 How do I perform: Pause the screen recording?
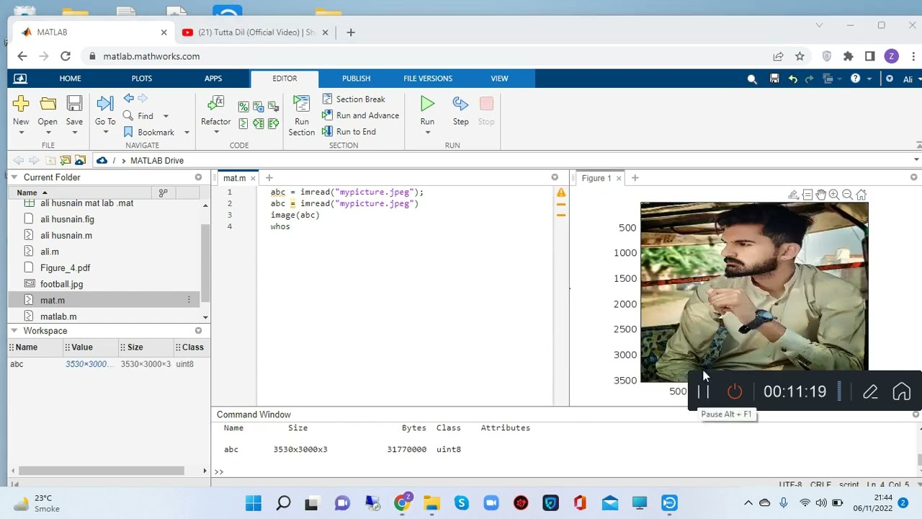[x=704, y=391]
